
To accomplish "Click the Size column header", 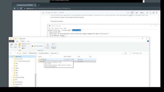I will coord(90,56).
